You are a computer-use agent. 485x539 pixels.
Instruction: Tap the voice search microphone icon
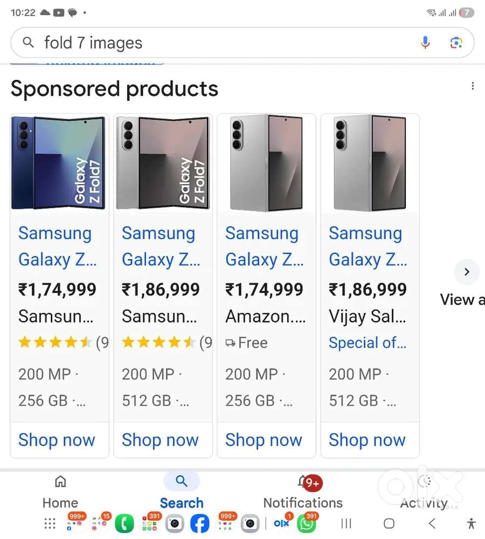coord(425,43)
